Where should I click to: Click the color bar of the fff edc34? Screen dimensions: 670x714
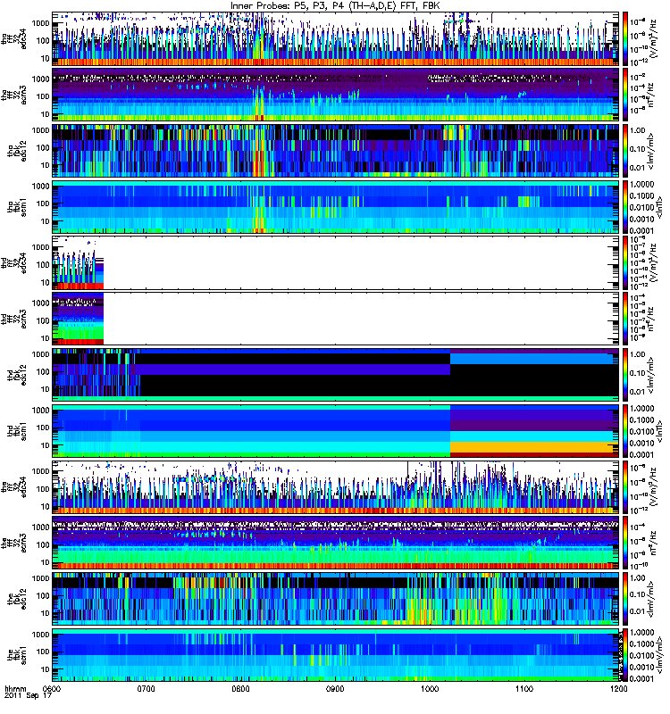[625, 486]
